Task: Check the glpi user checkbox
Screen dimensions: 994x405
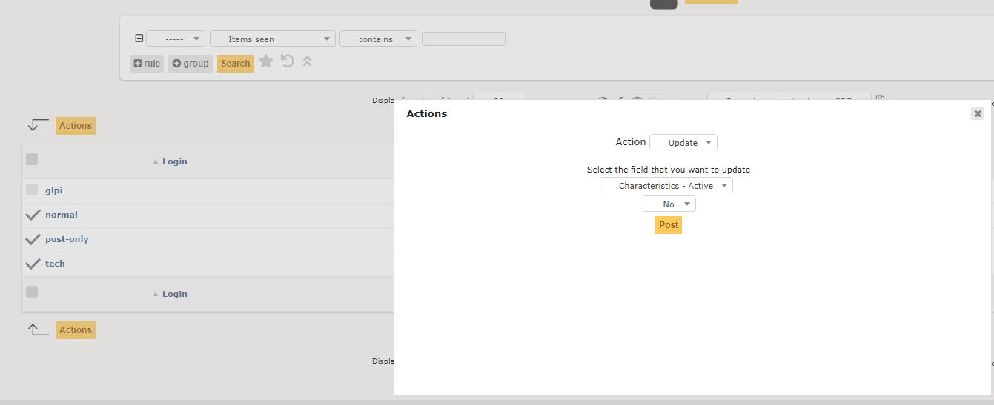Action: (32, 190)
